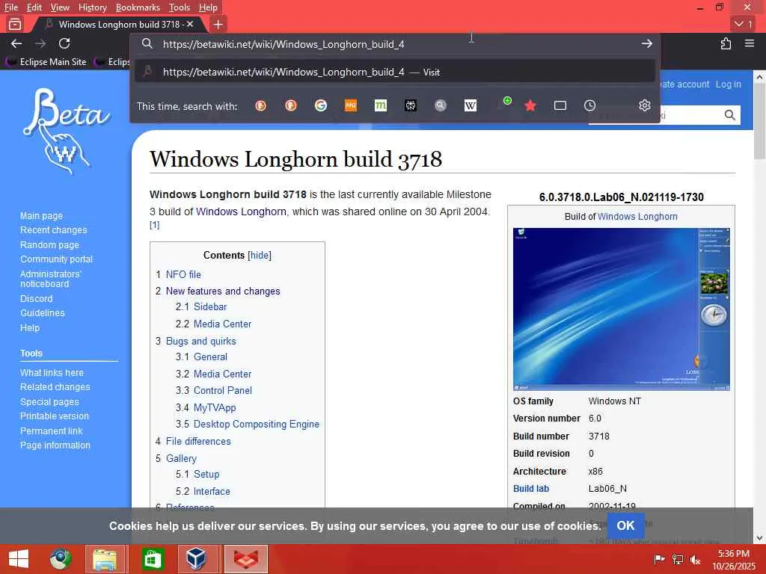This screenshot has width=766, height=574.
Task: Jump to Sidebar section in contents
Action: point(210,306)
